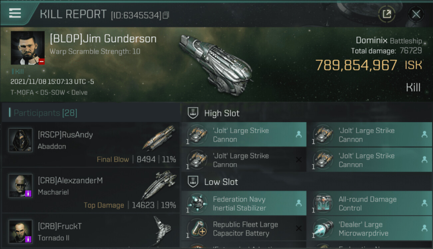Close the kill report window
The image size is (433, 249).
416,14
